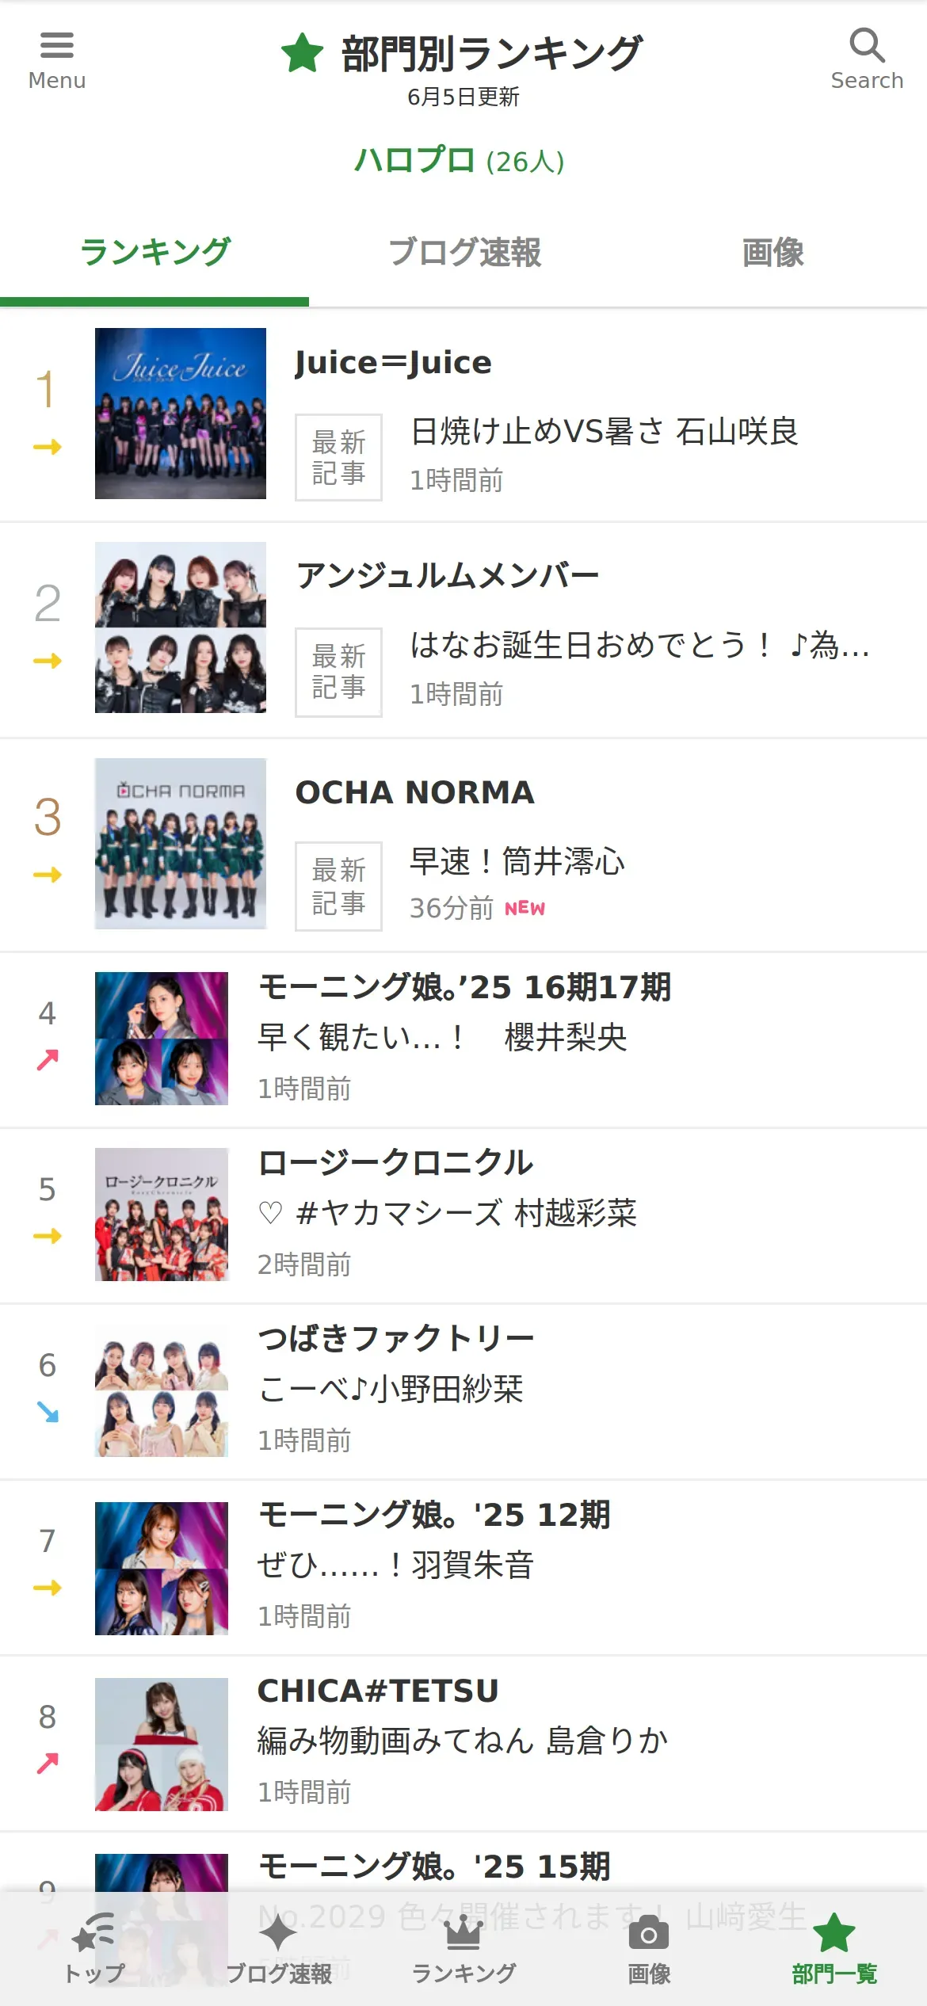This screenshot has width=927, height=2006.
Task: Click 最新記事 button under アンジュルムメンバー
Action: point(338,672)
